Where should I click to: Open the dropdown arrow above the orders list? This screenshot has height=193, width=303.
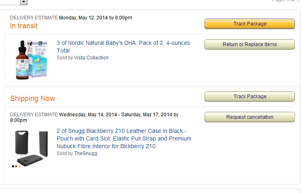coord(24,2)
